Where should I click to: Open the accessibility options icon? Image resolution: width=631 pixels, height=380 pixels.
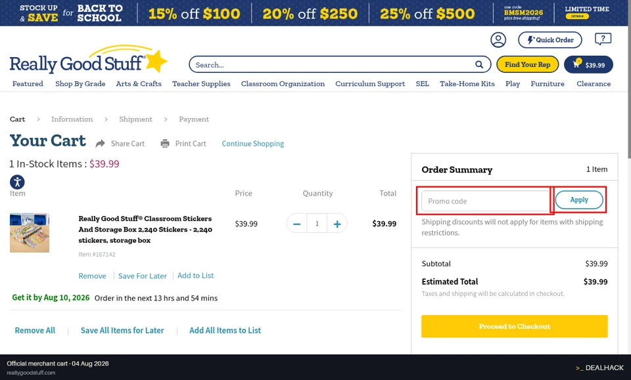click(x=17, y=182)
